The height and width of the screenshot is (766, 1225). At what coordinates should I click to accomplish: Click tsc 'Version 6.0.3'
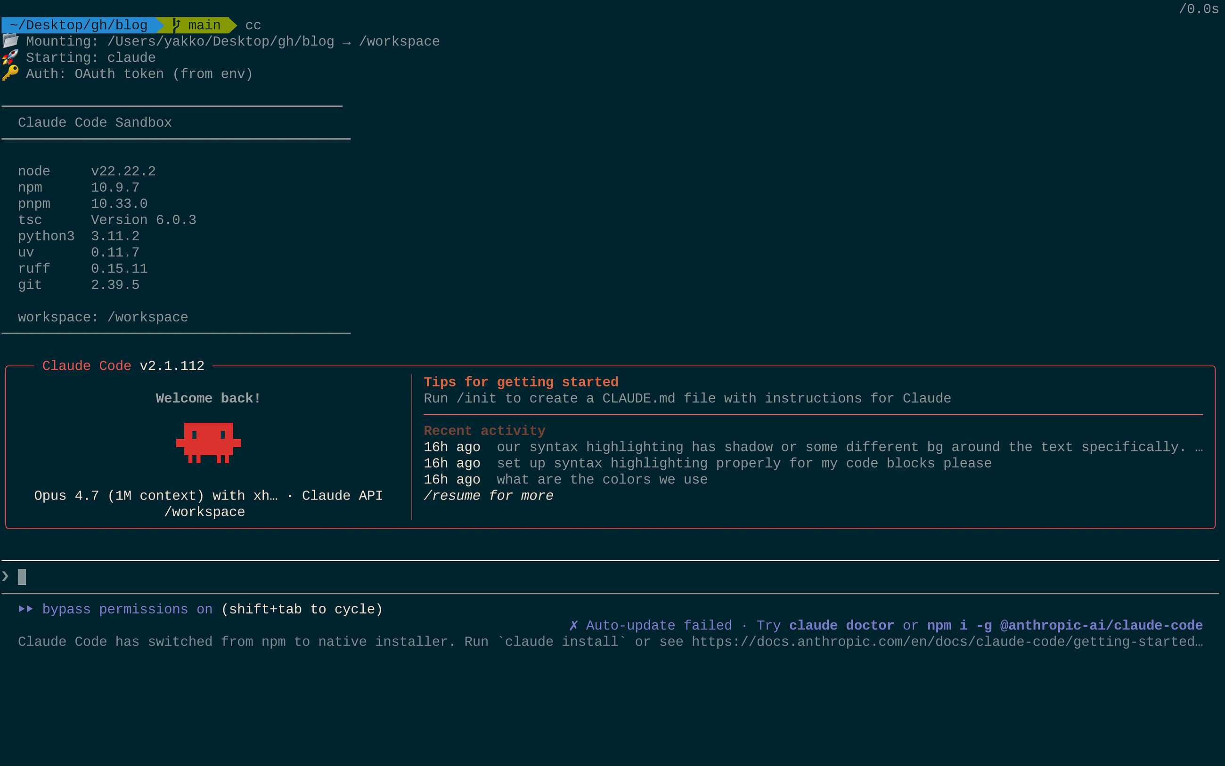143,220
